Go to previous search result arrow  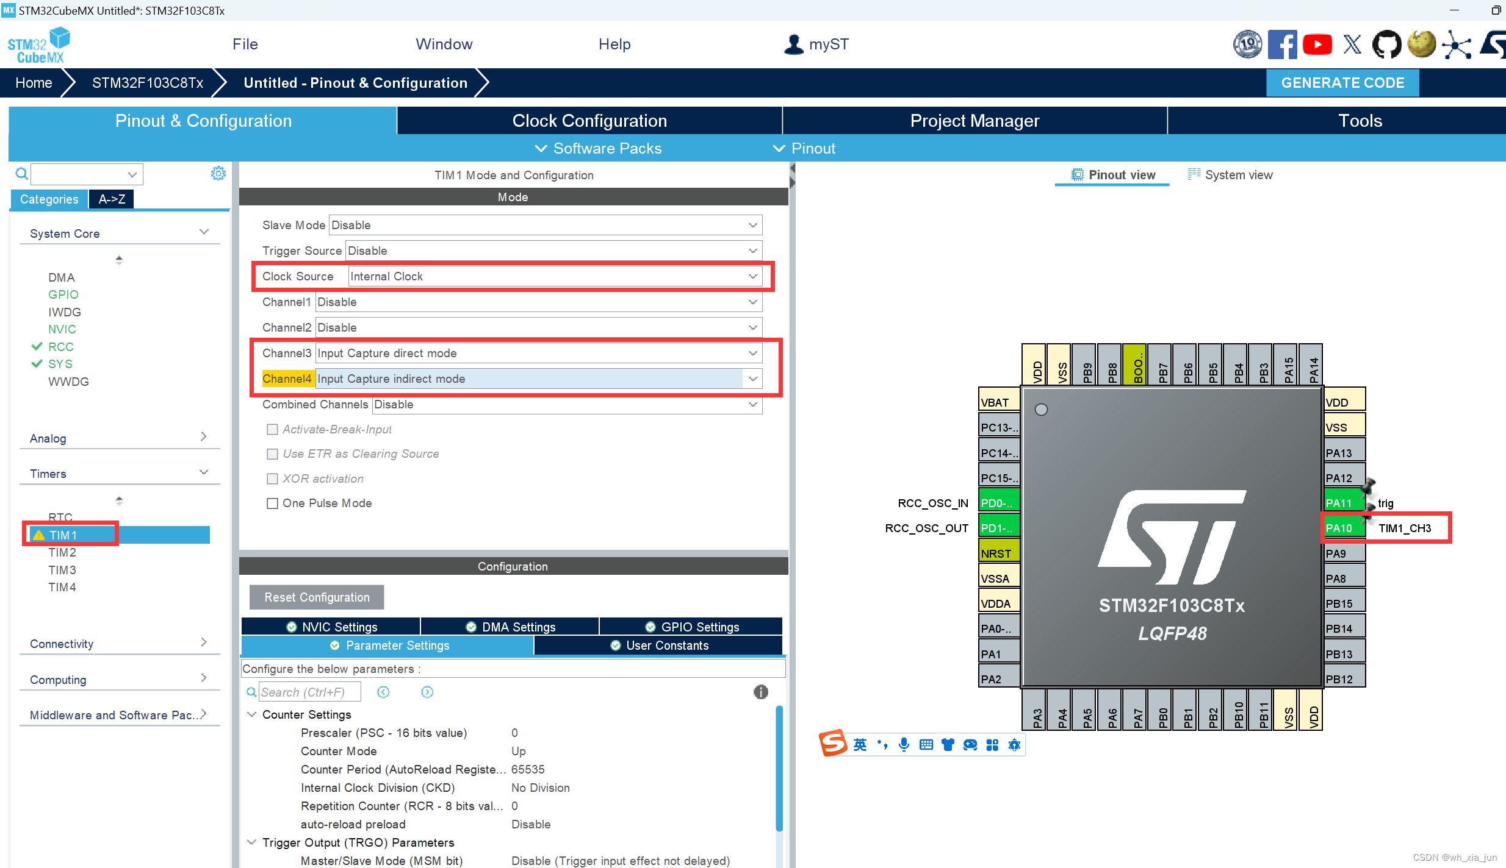coord(383,692)
